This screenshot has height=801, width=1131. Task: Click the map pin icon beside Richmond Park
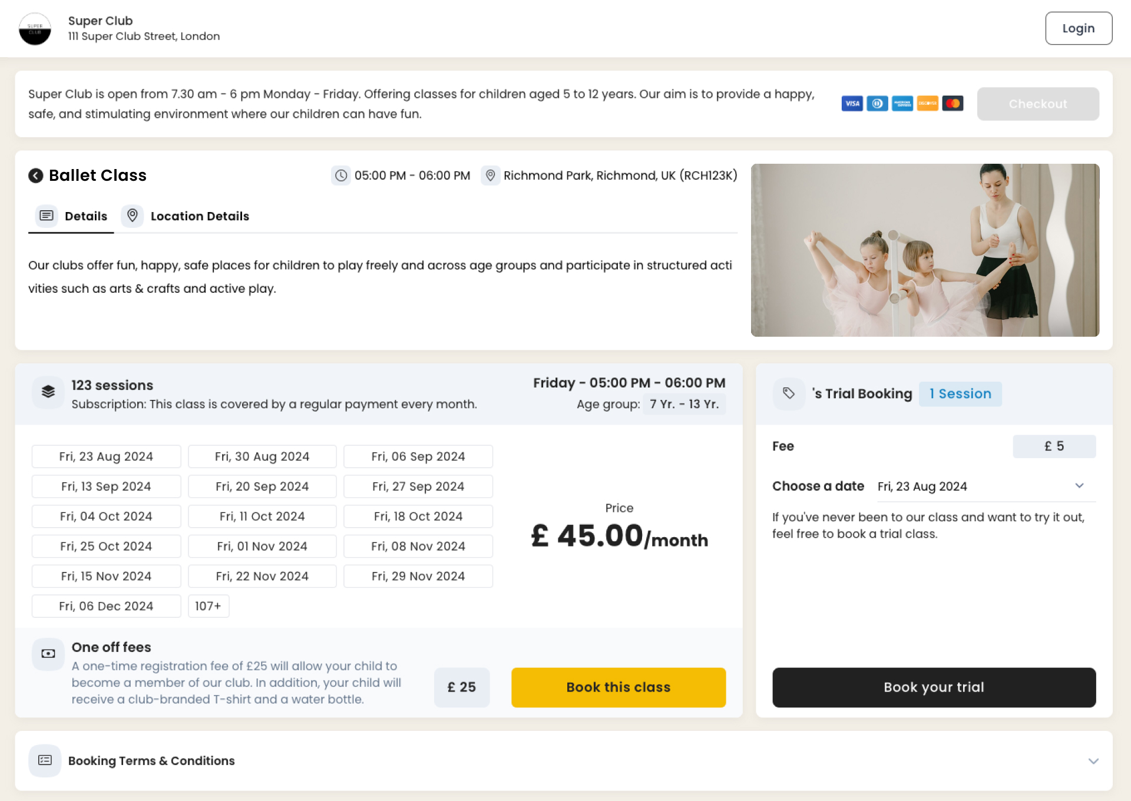pyautogui.click(x=490, y=176)
